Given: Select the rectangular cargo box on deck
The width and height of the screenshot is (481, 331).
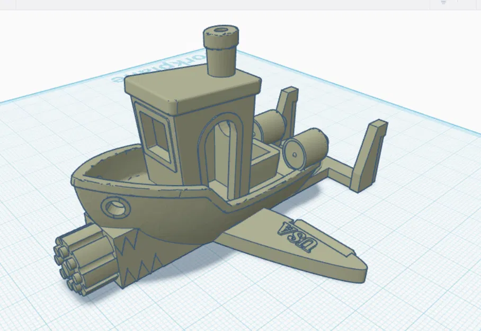Looking at the screenshot, I should pos(262,162).
